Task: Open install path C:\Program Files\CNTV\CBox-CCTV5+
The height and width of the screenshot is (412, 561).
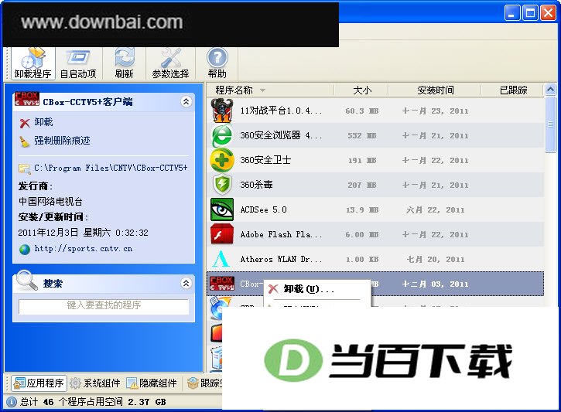Action: pyautogui.click(x=103, y=168)
